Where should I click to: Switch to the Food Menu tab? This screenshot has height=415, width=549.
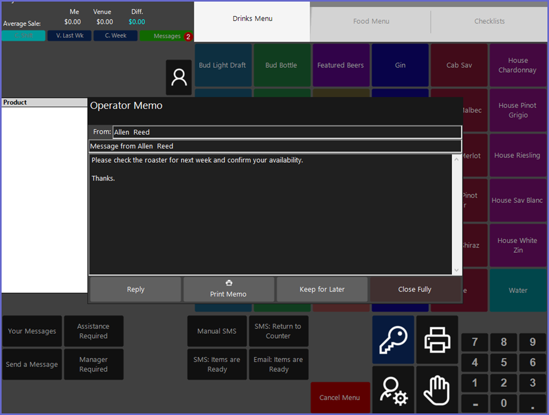[x=371, y=21]
